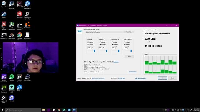Launch Steam from the desktop
200x112 pixels.
tap(4, 15)
